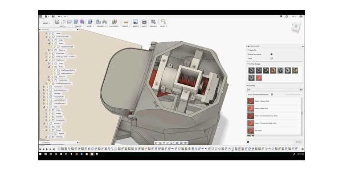Toggle visibility bulb for ShaftSupportBottom body
The height and width of the screenshot is (171, 343).
[55, 70]
